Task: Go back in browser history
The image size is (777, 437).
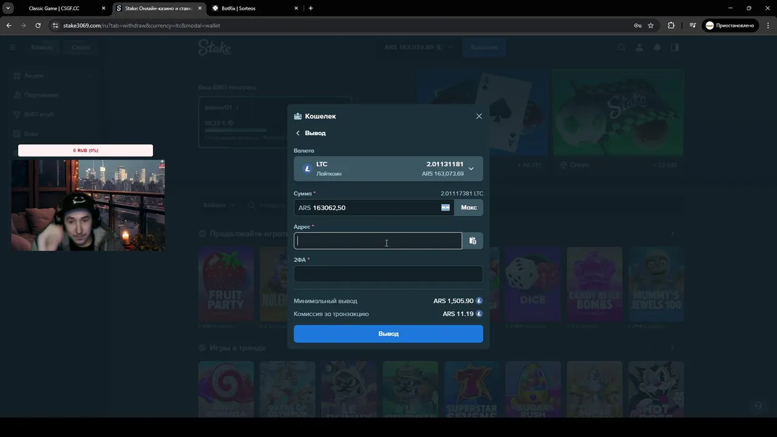Action: (8, 25)
